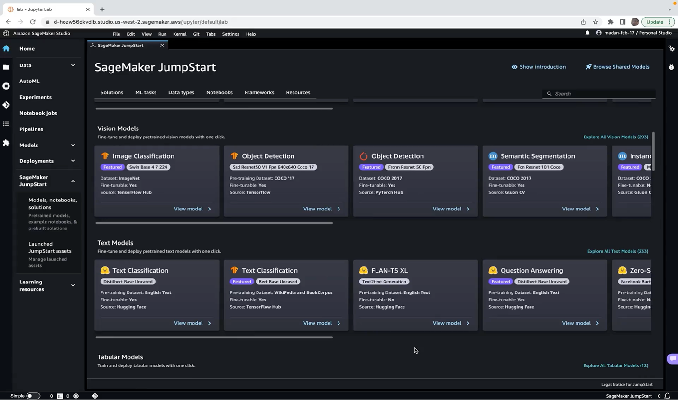The width and height of the screenshot is (678, 401).
Task: Click the terminal count icon in status bar
Action: 60,396
